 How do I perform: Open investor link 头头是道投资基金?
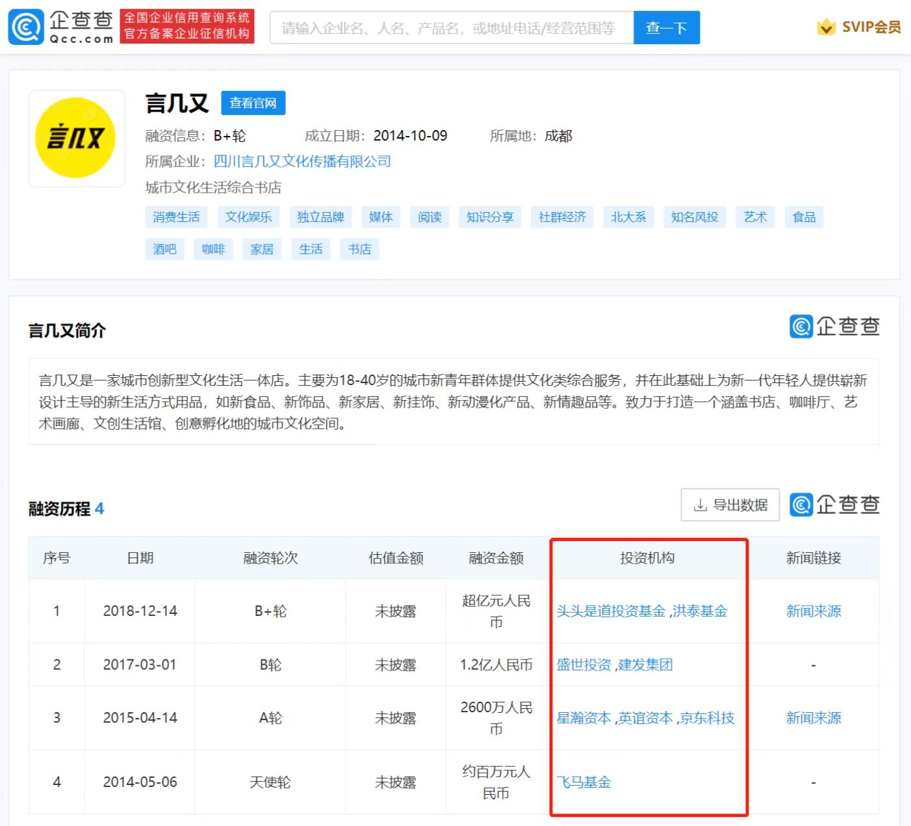pos(611,611)
